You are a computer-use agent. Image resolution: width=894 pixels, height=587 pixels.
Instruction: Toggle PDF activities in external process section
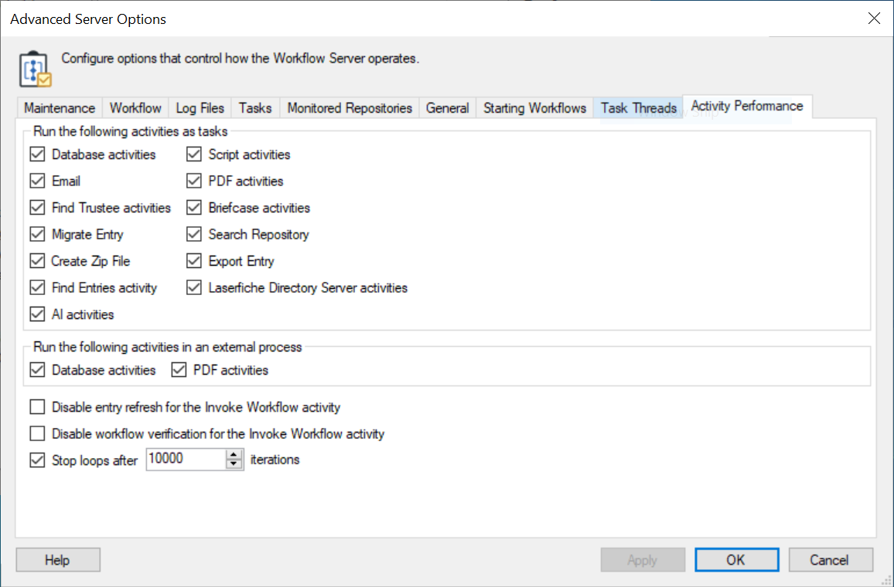(179, 371)
